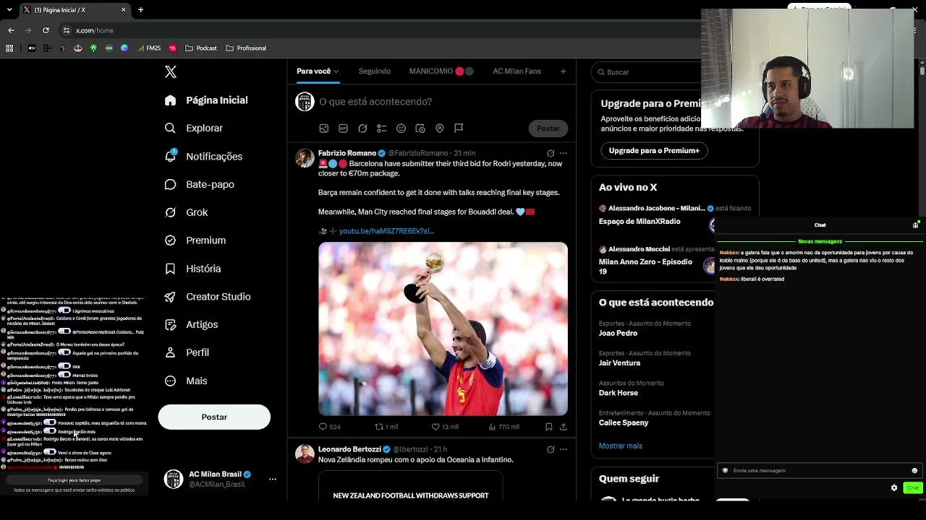The width and height of the screenshot is (926, 520).
Task: Open the youtu.be link in the post
Action: click(x=386, y=231)
